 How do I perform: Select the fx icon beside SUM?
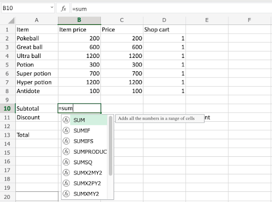point(66,120)
